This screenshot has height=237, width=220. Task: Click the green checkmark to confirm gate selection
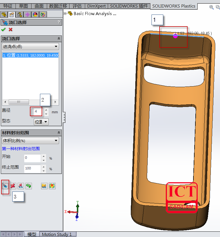pos(3,30)
